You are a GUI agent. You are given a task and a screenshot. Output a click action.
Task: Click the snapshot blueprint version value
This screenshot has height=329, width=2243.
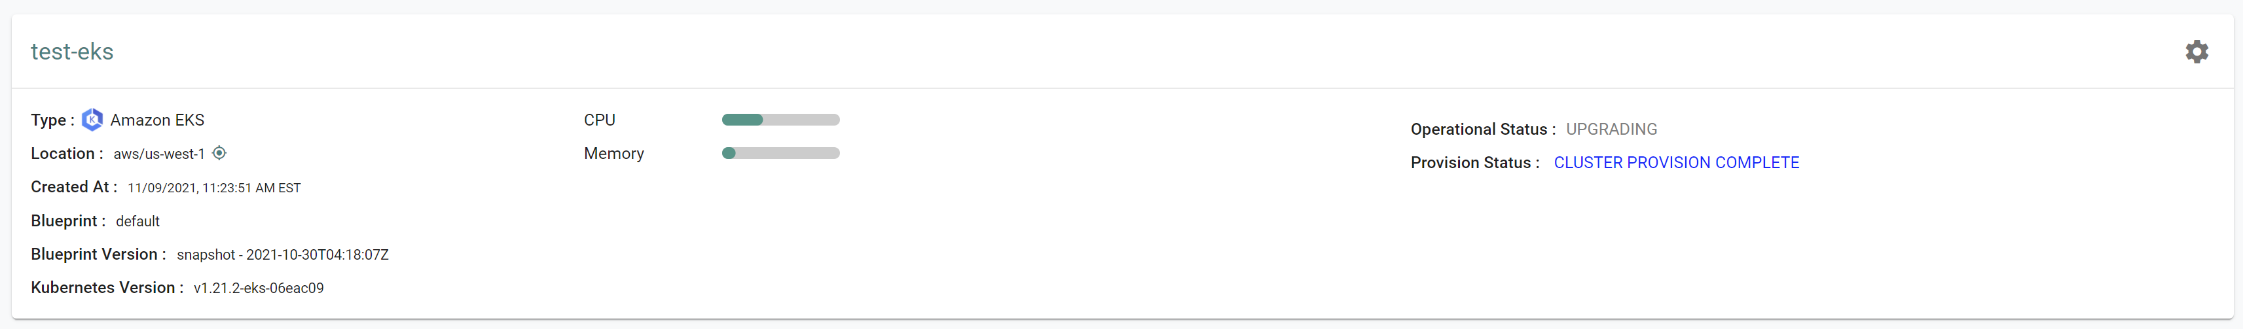point(282,255)
